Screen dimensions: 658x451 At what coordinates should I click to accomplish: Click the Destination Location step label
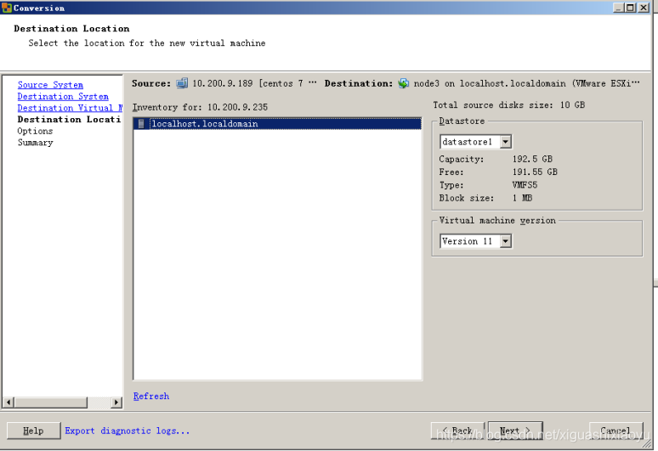[69, 120]
